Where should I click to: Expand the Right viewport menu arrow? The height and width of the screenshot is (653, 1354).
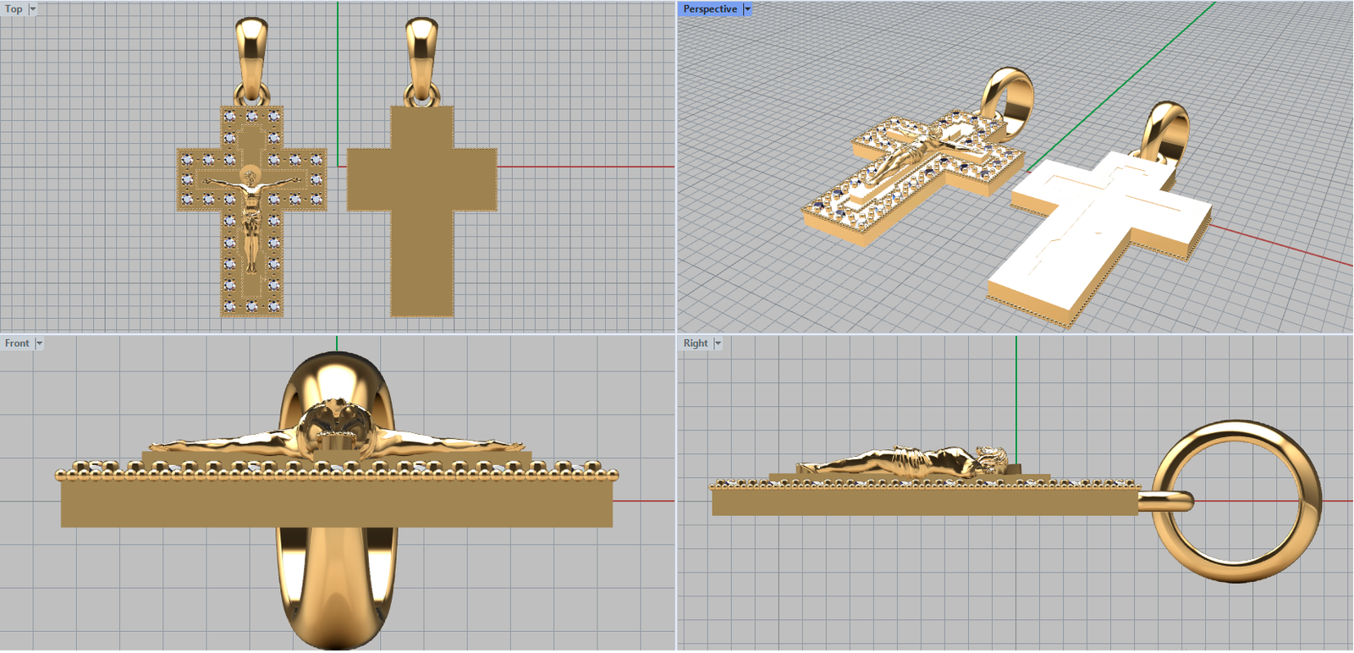point(718,343)
